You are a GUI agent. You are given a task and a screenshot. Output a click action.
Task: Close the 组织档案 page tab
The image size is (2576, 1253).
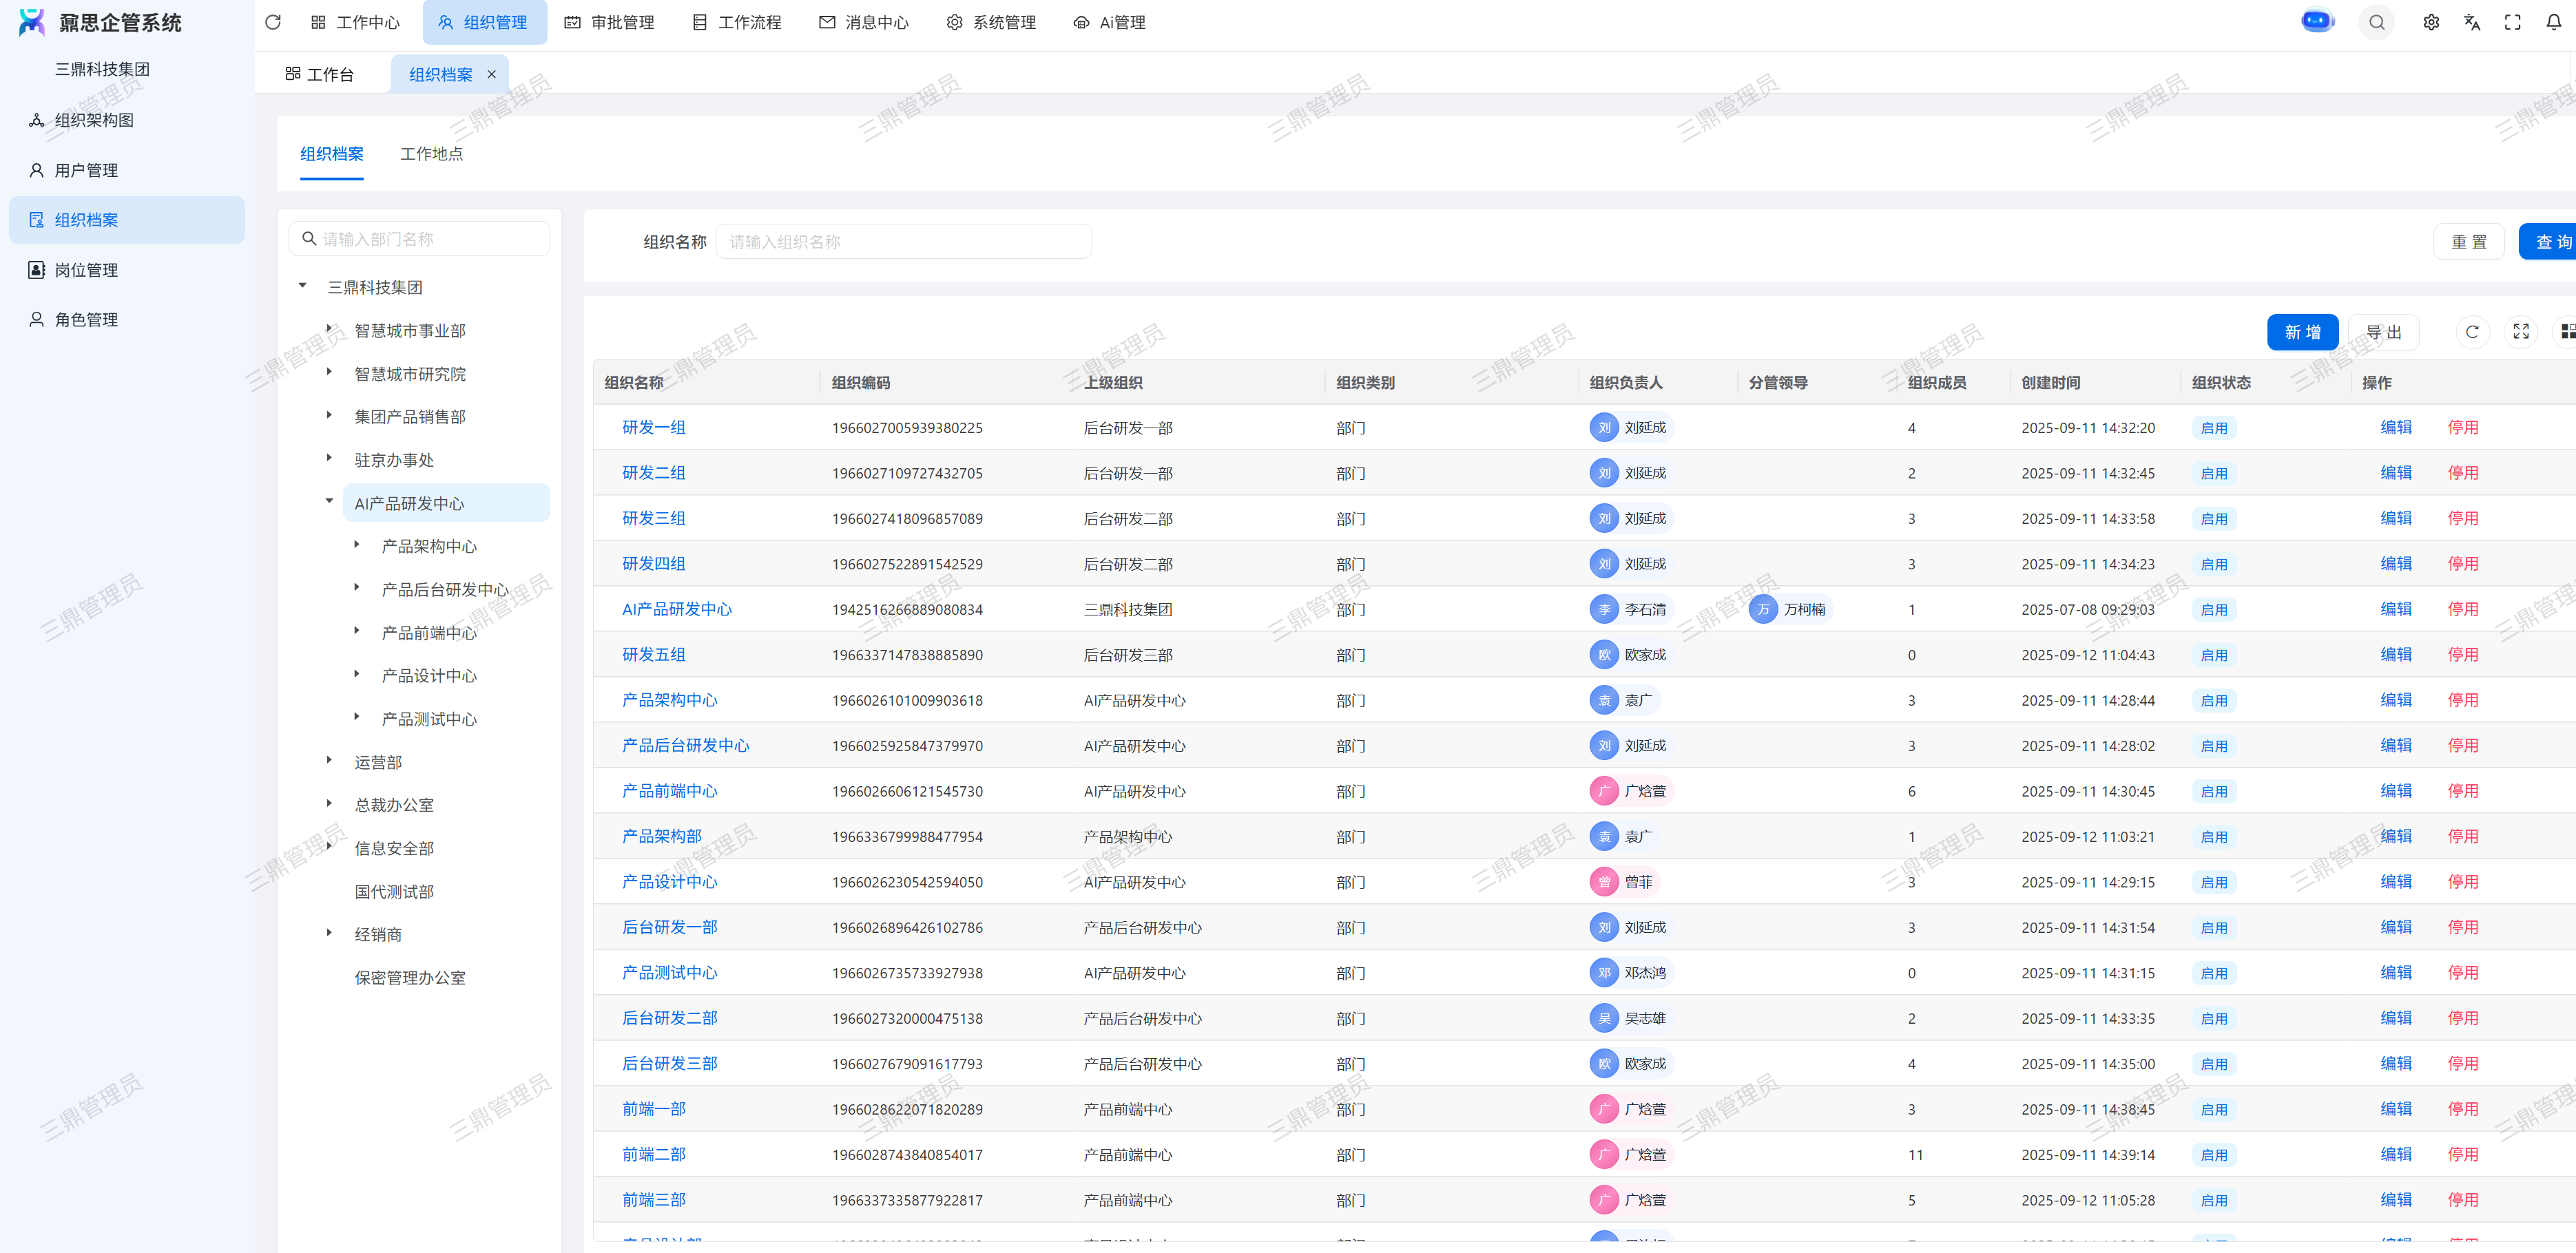pos(491,74)
